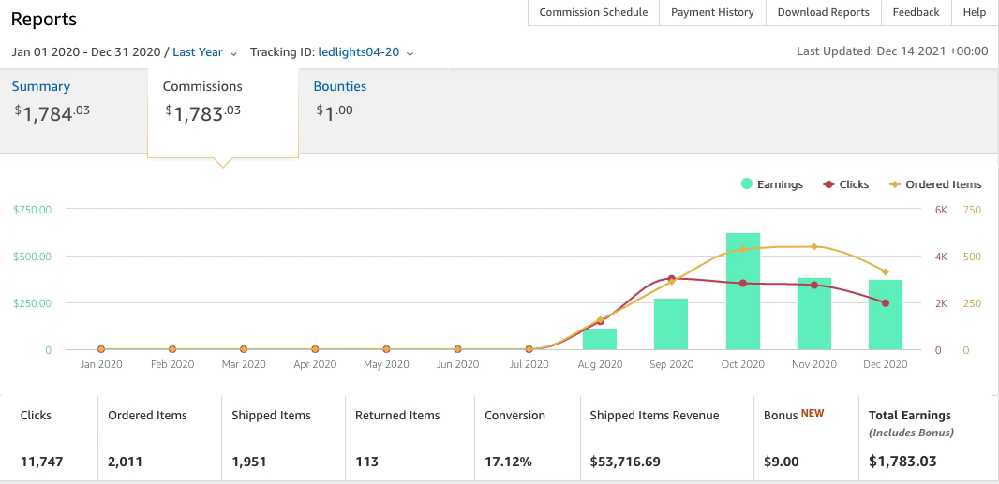Click the chevron next to ledlights04-20
Image resolution: width=999 pixels, height=484 pixels.
(410, 53)
